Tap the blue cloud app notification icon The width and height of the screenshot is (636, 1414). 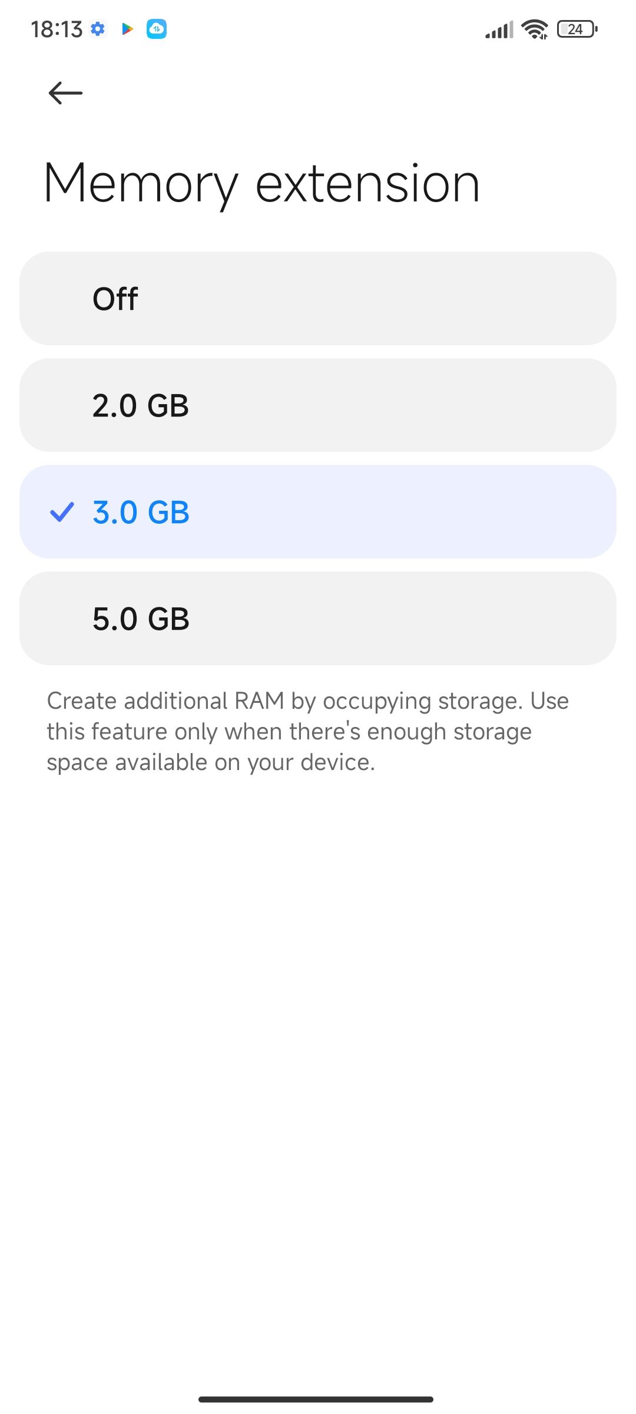(157, 28)
